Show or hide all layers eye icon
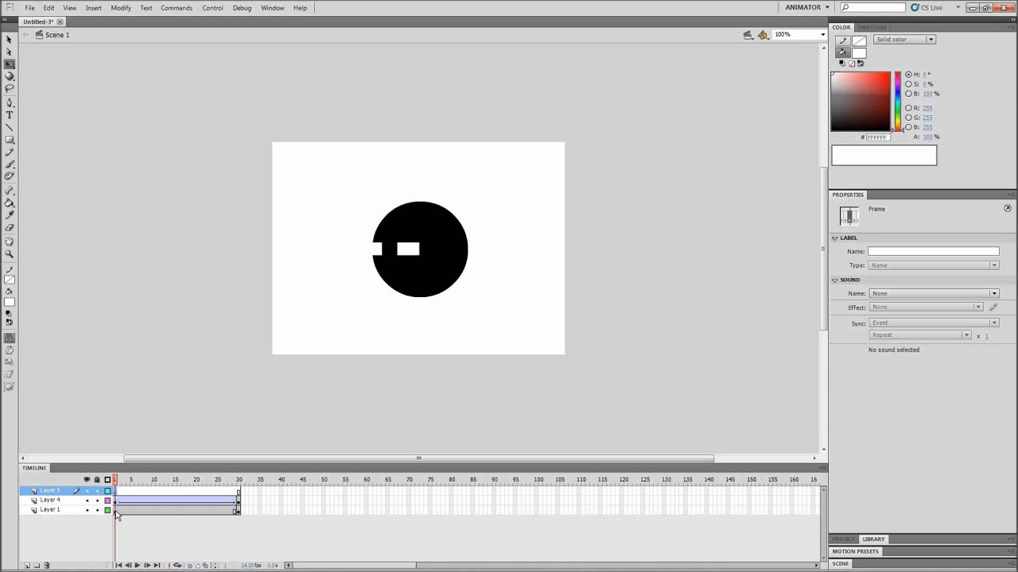The height and width of the screenshot is (572, 1018). point(87,480)
